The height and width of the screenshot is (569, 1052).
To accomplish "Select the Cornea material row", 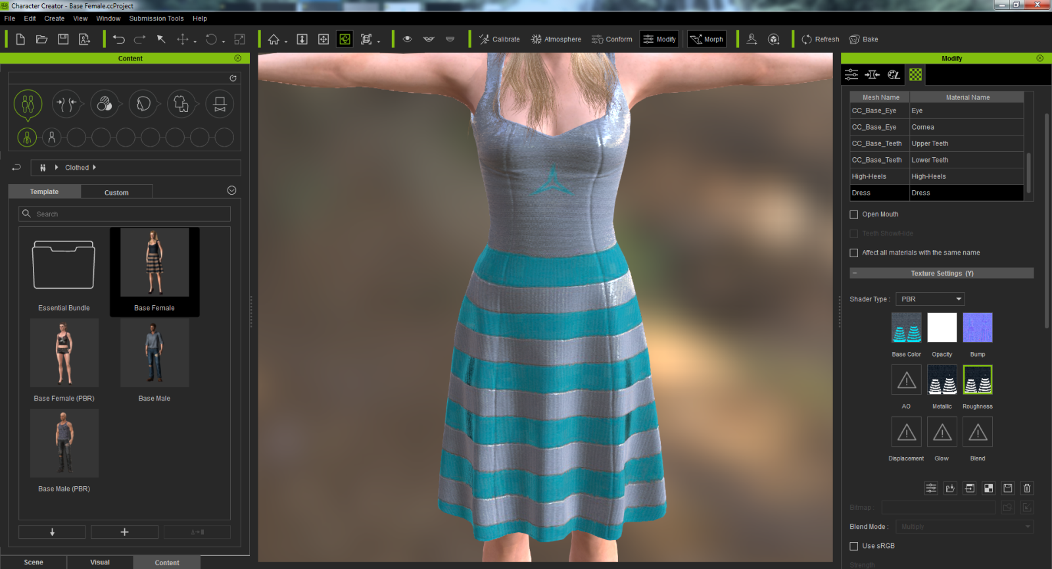I will point(936,127).
